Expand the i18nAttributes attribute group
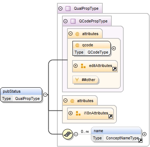Screen dimensions: 150x147 [70, 113]
